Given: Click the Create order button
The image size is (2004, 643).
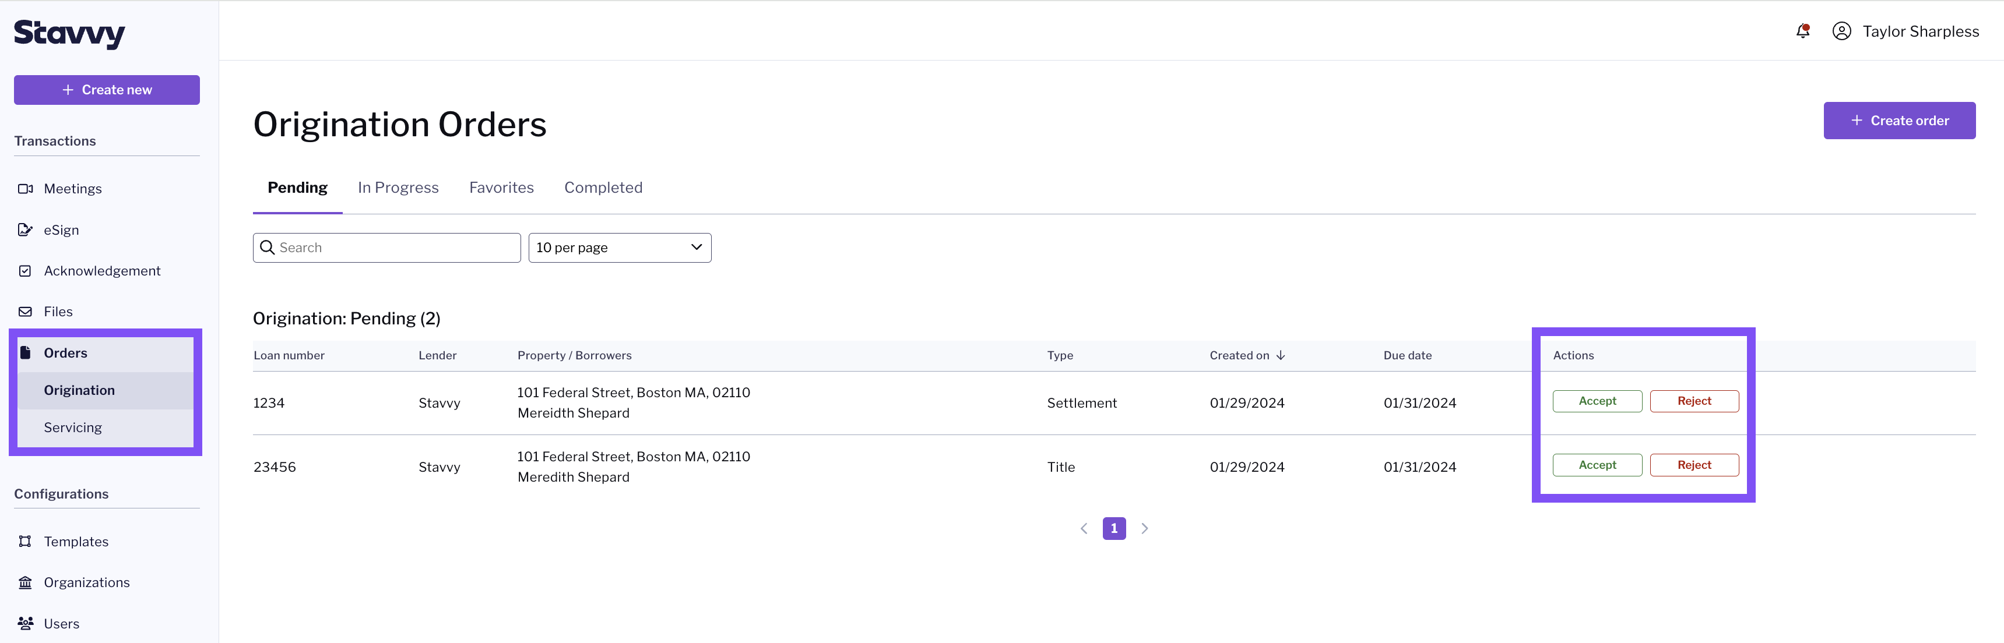Looking at the screenshot, I should (x=1899, y=121).
